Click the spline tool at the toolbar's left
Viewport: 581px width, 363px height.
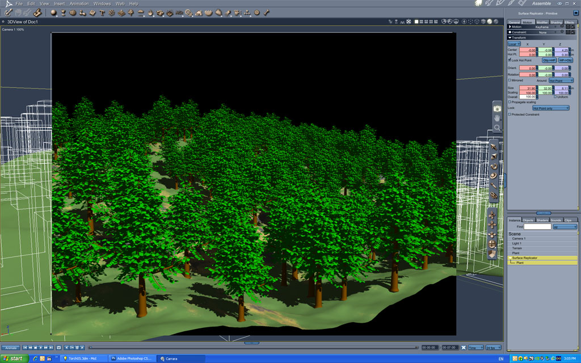pos(8,12)
